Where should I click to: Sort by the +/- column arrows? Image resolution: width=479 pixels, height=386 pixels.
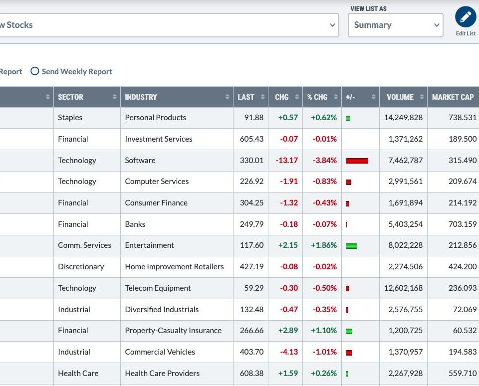(x=374, y=97)
